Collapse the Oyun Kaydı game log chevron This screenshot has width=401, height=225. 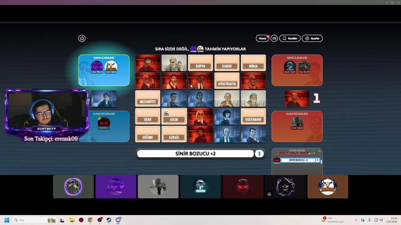319,151
